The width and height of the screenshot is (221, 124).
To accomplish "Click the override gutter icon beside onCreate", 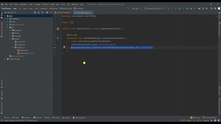I will point(58,38).
